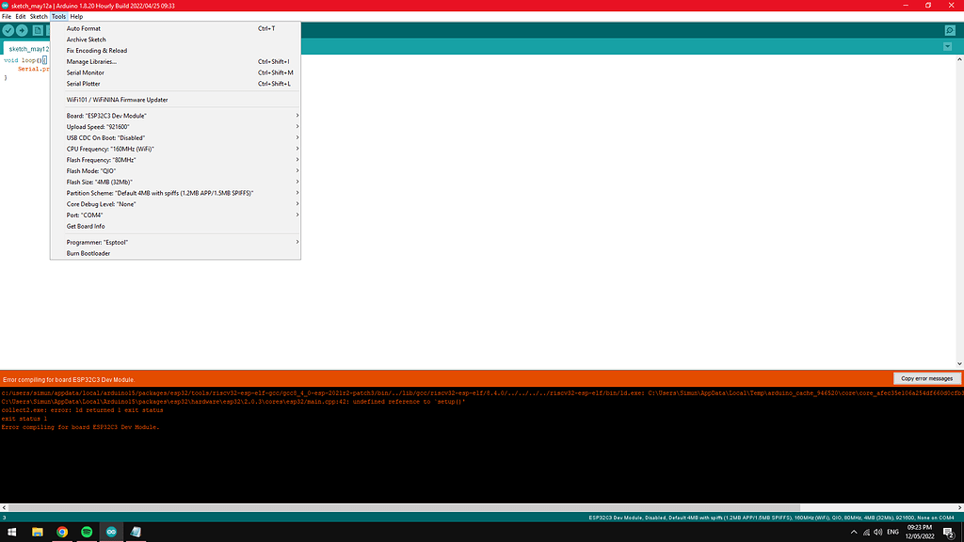This screenshot has width=964, height=542.
Task: Open Google Chrome from the taskbar
Action: 61,532
